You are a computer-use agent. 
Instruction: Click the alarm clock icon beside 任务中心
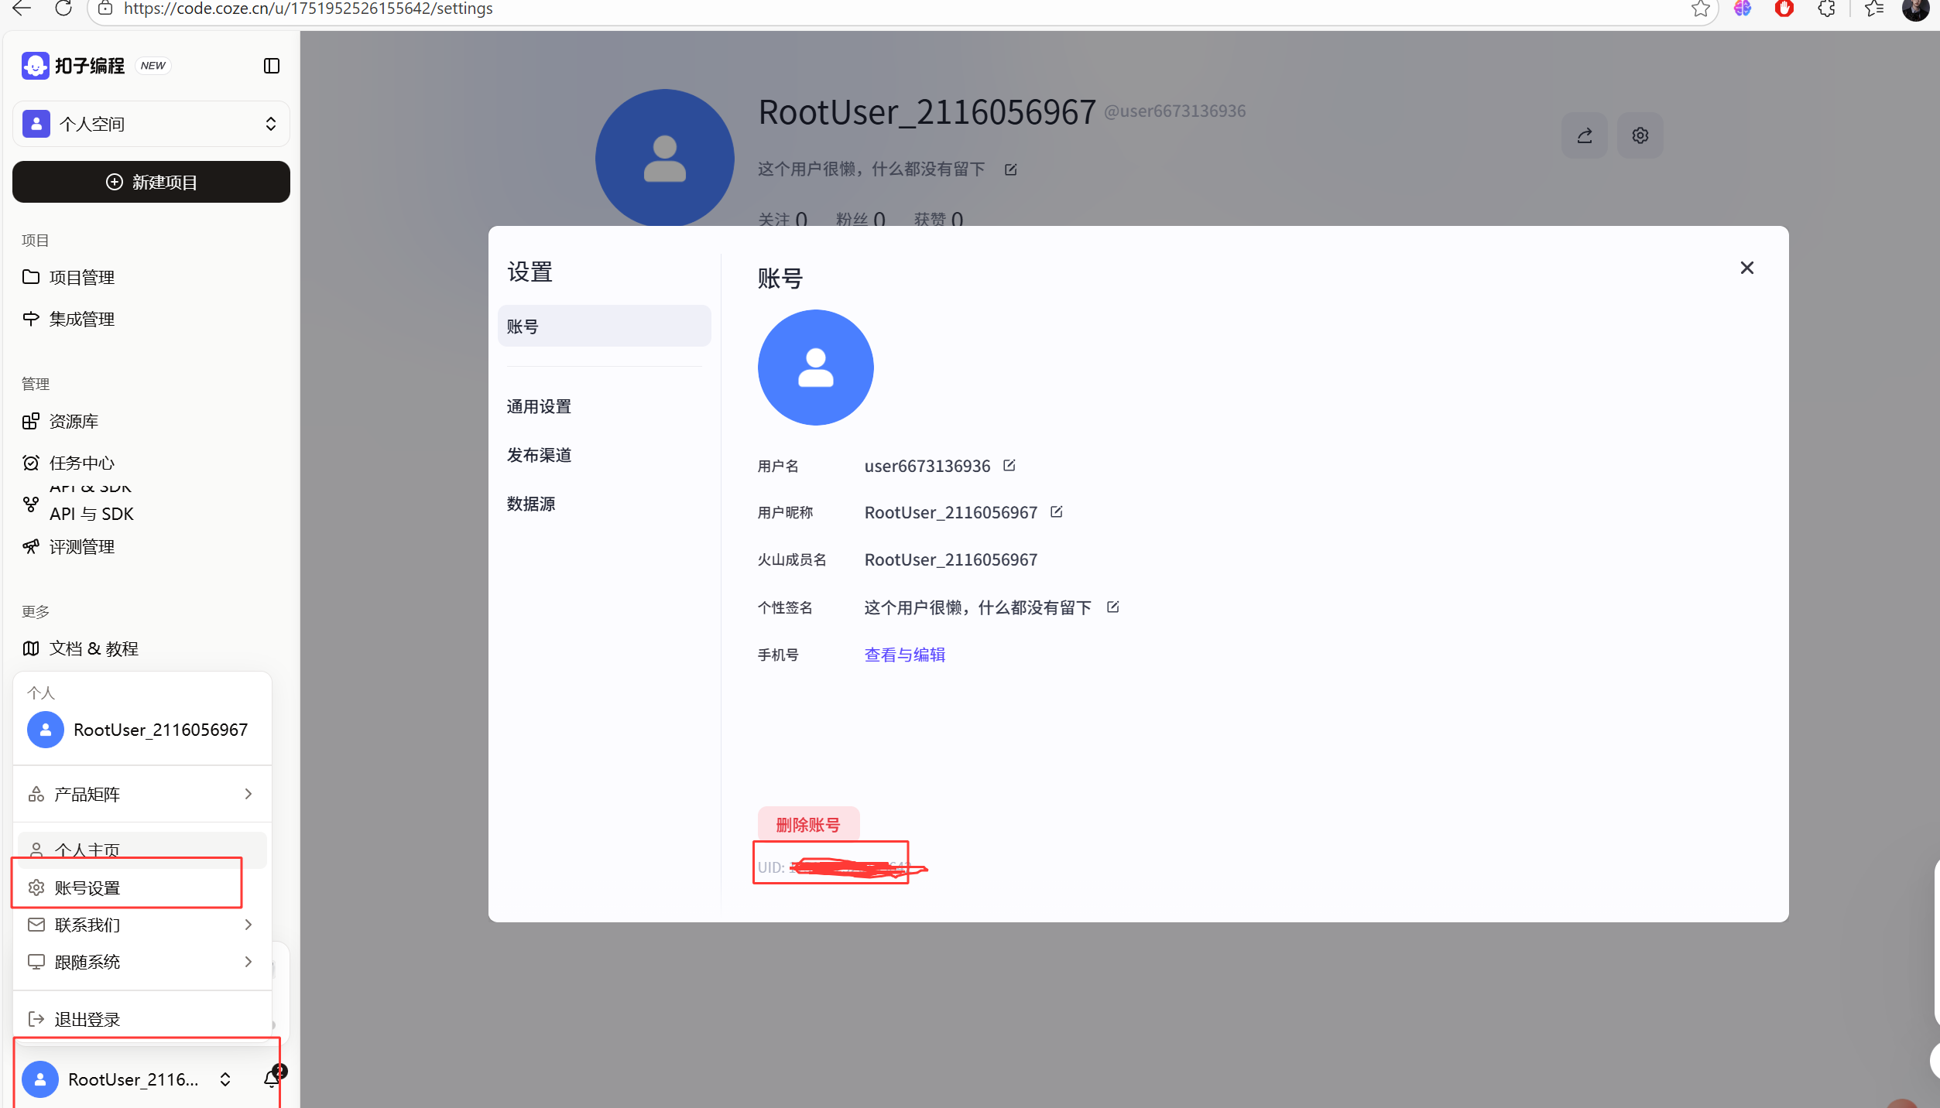pos(31,463)
